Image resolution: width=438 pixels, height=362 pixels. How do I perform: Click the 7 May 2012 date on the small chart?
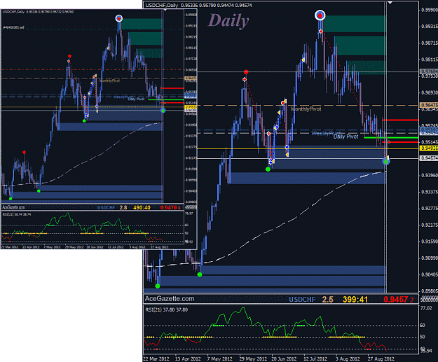[53, 247]
